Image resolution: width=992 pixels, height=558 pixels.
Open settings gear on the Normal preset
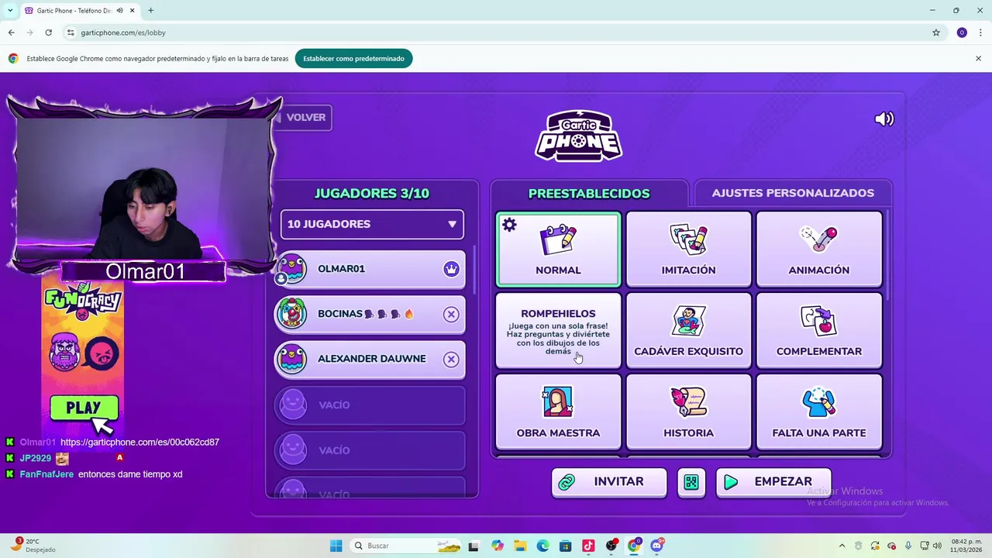509,225
